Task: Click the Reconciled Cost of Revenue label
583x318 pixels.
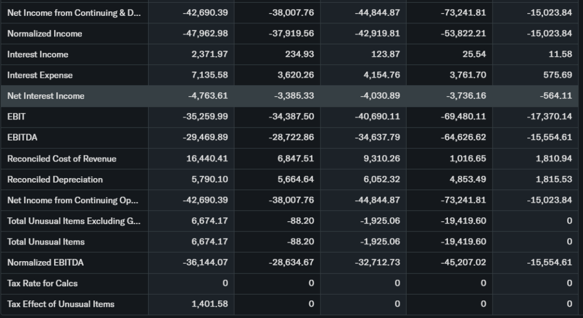Action: (61, 159)
